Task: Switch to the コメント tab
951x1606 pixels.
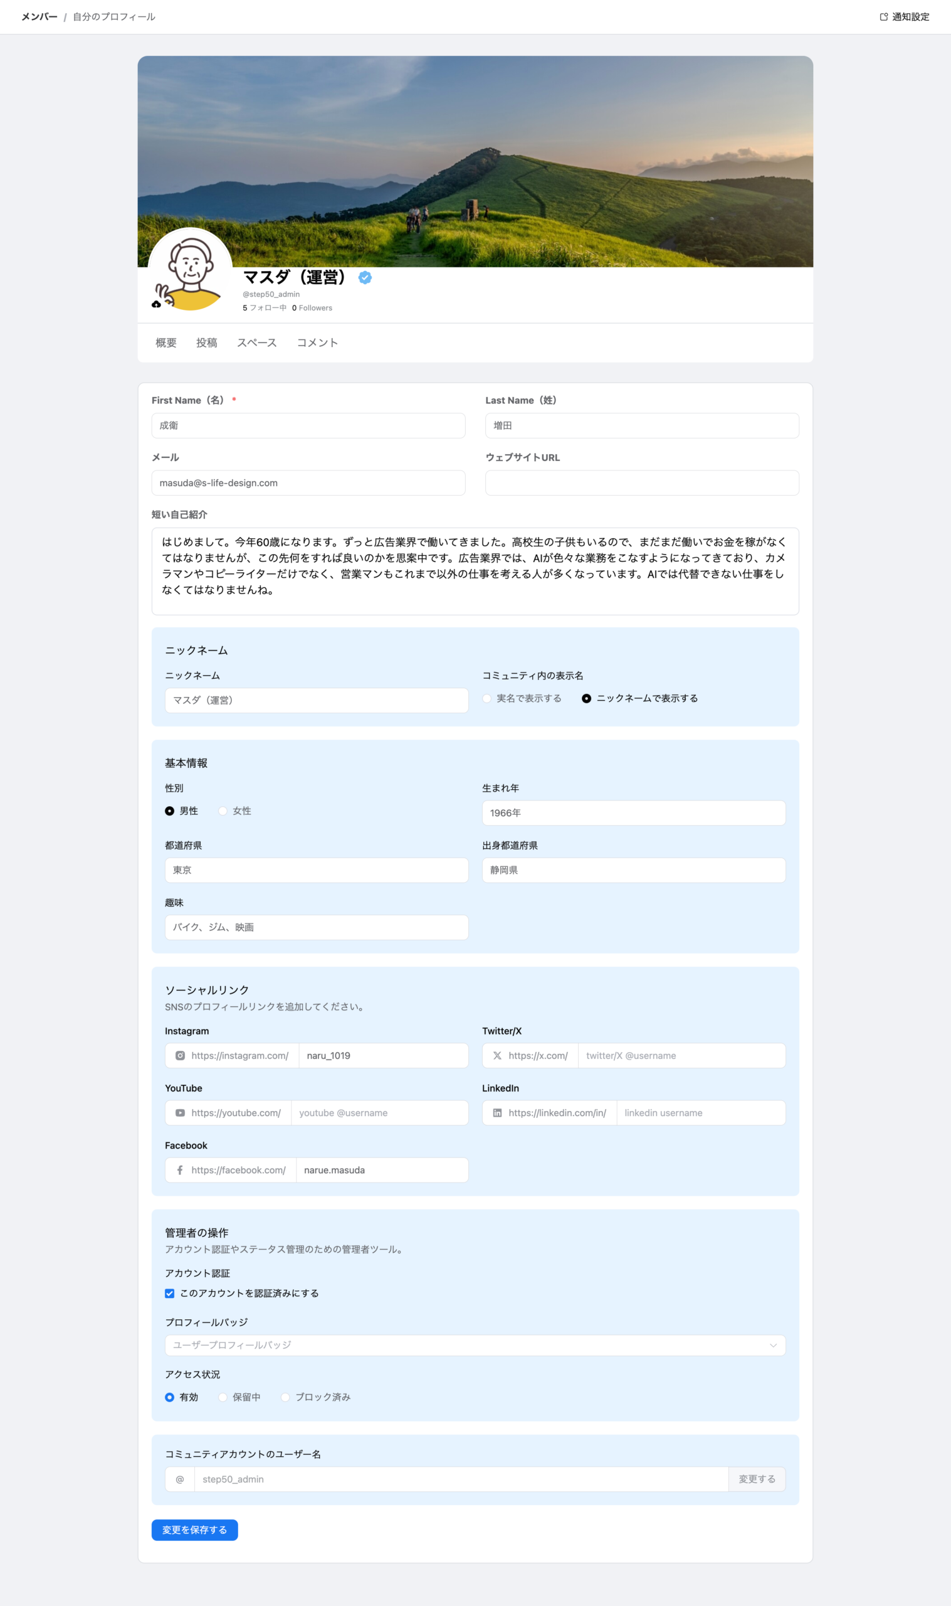Action: tap(317, 343)
